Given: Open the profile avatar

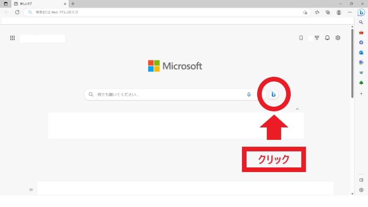Looking at the screenshot, I should 339,12.
